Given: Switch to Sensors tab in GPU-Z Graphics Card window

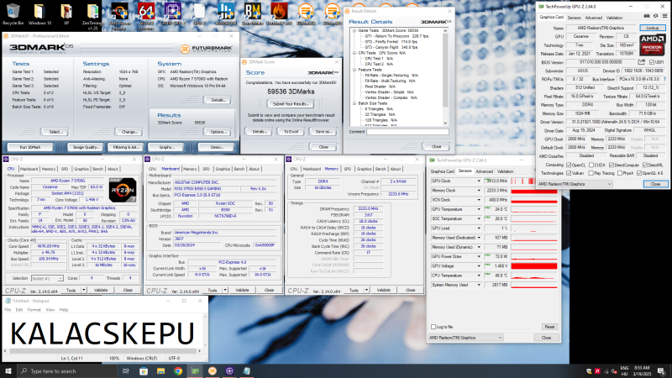Looking at the screenshot, I should point(574,18).
